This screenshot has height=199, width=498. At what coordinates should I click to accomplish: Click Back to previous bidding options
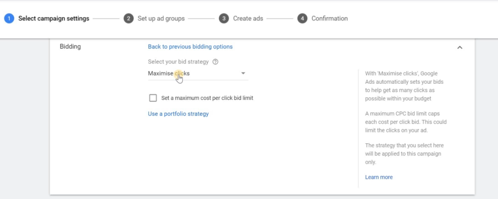click(190, 47)
